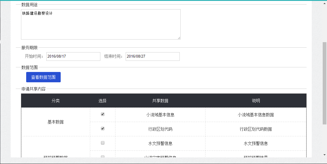This screenshot has height=164, width=327.
Task: Check the 水文预警信息 checkbox
Action: click(x=103, y=143)
